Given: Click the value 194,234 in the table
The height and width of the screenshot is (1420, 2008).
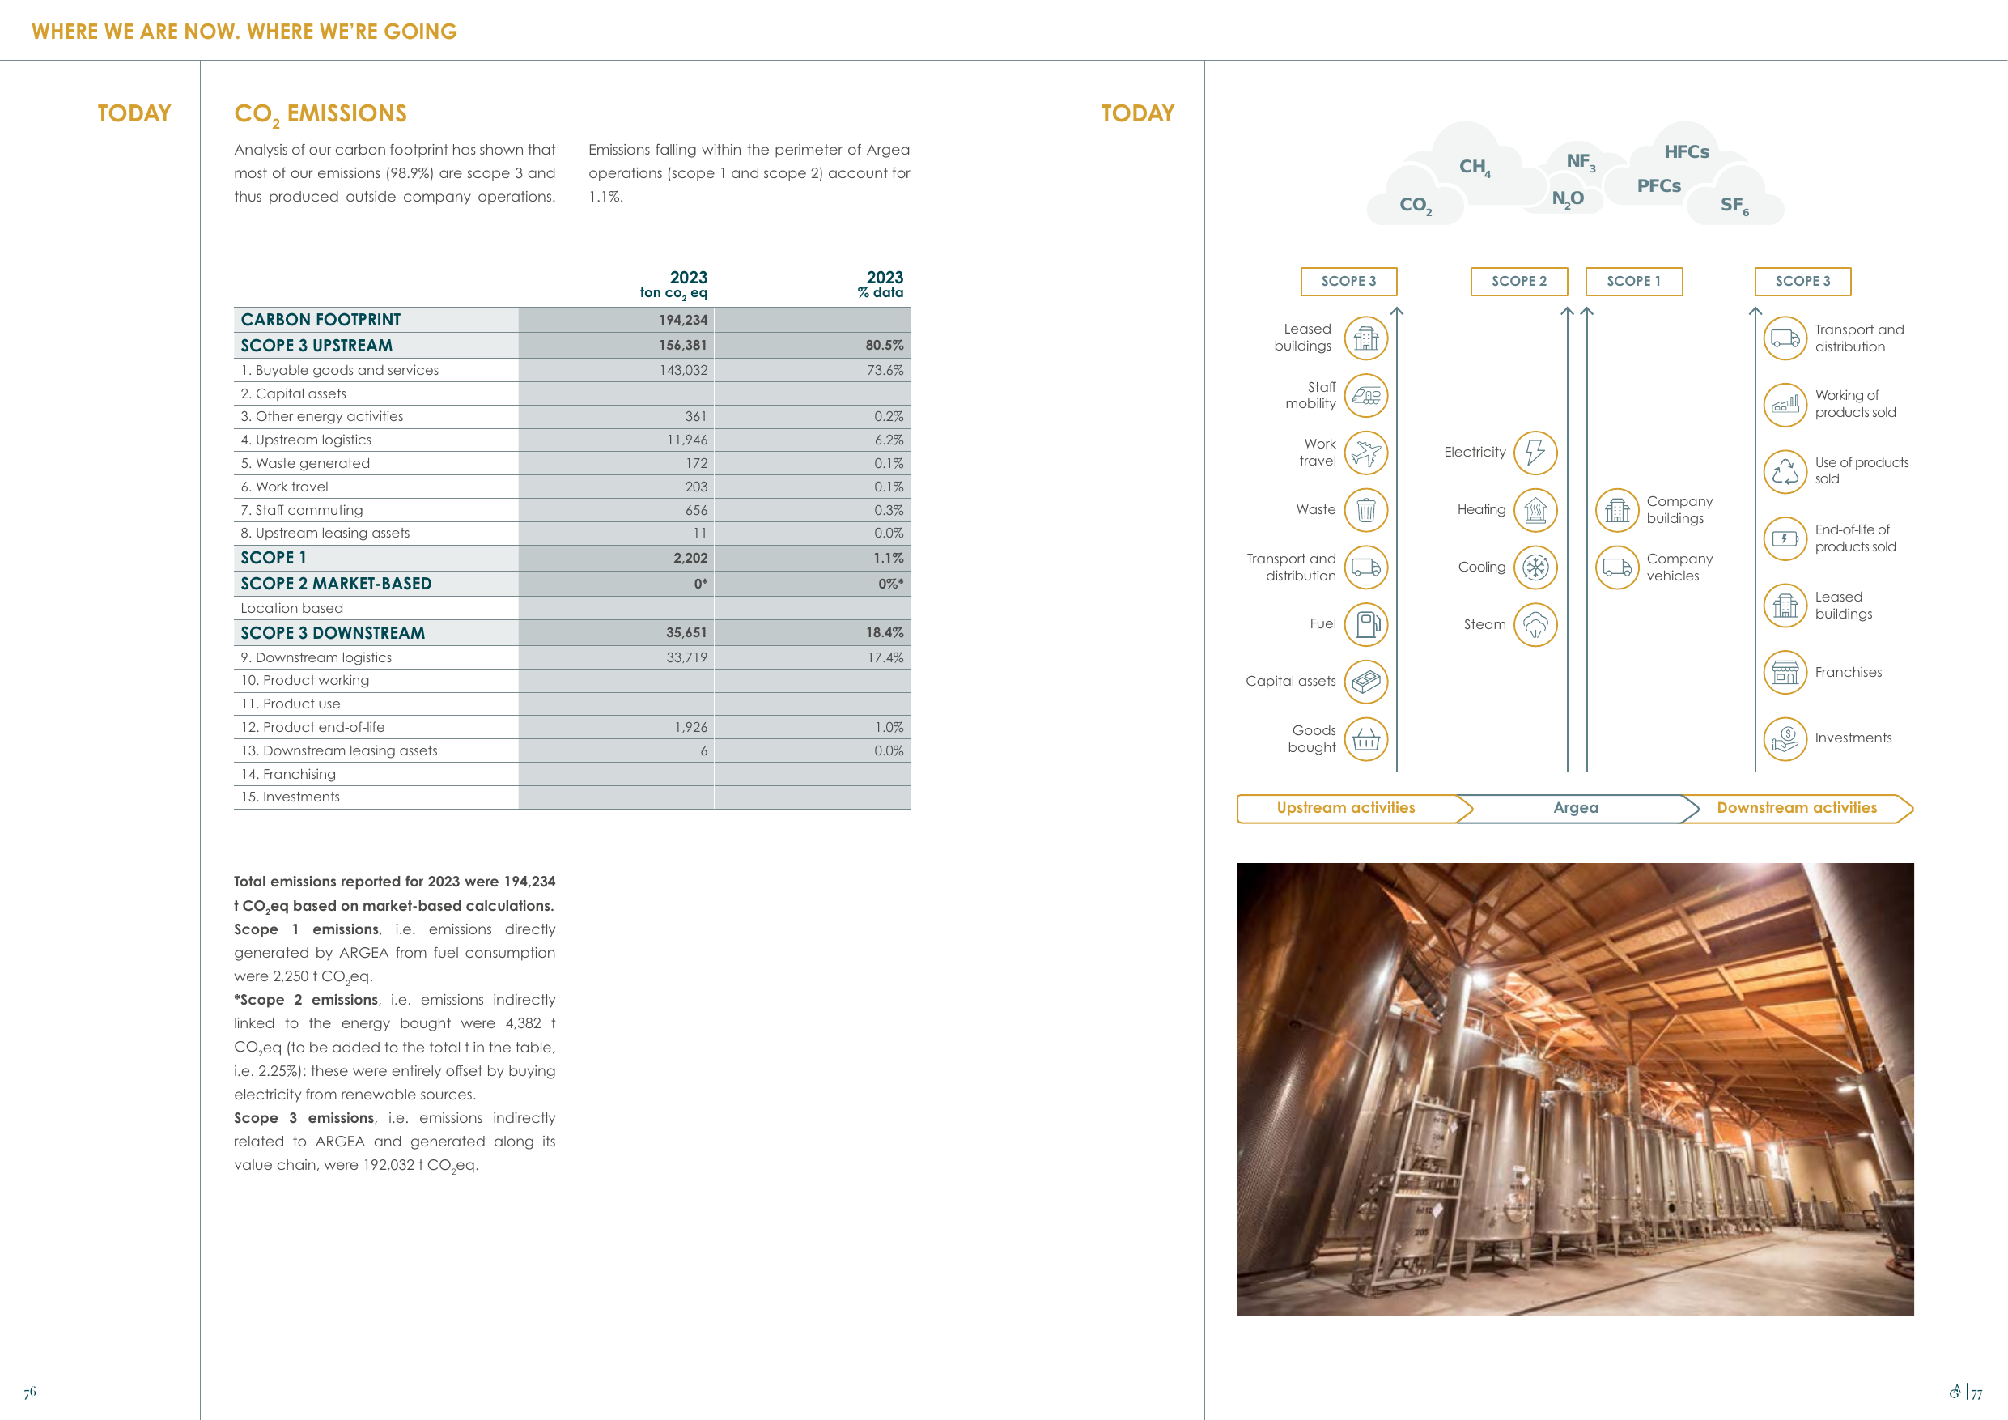Looking at the screenshot, I should 683,321.
